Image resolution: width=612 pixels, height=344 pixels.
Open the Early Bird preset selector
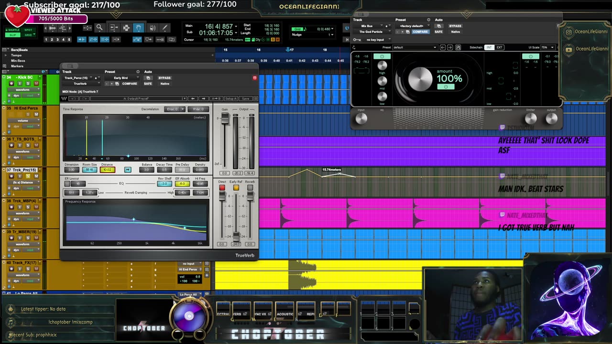[120, 78]
